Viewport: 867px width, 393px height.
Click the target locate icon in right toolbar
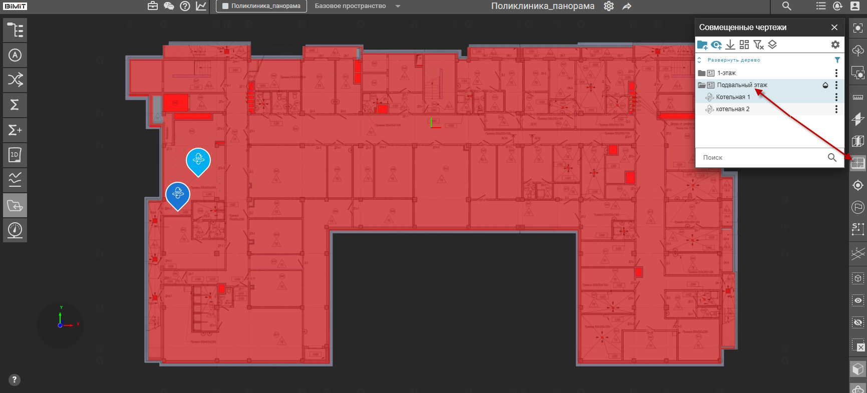tap(858, 185)
